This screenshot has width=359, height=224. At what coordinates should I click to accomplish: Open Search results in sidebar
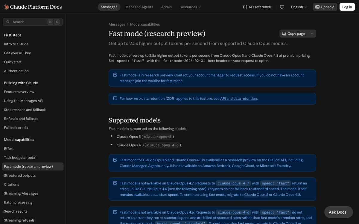[16, 211]
